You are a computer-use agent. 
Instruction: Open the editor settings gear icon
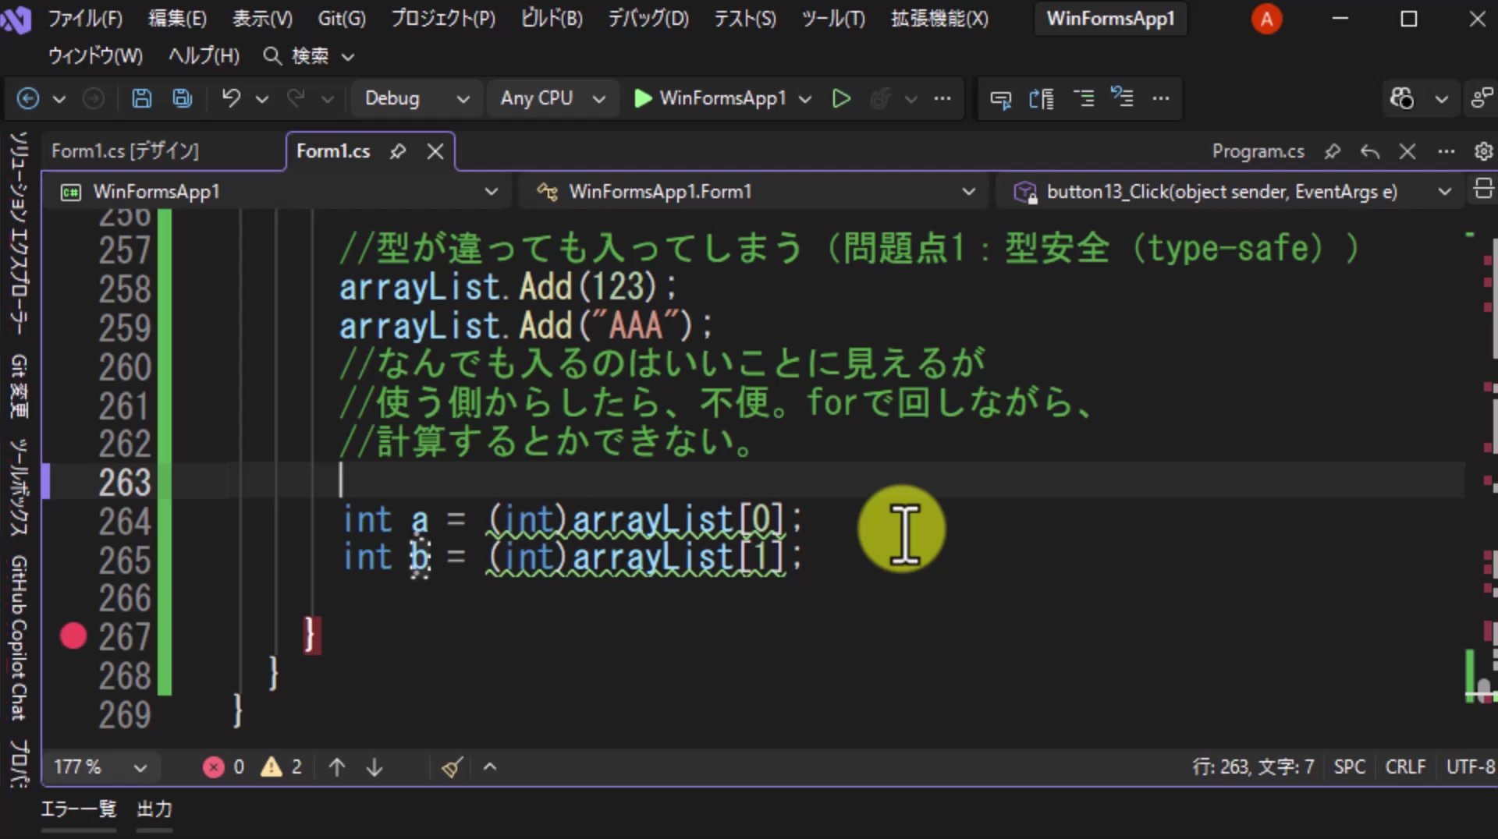[x=1483, y=151]
